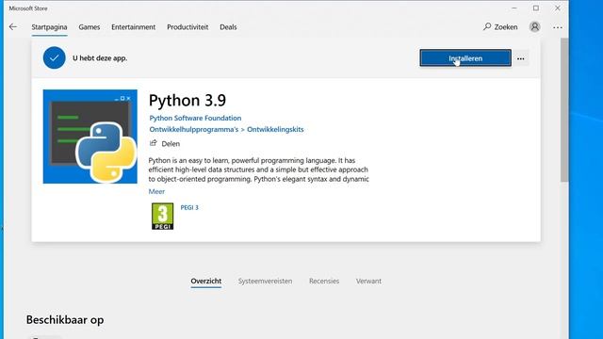Click the PEGI 3 rating badge

click(x=163, y=216)
